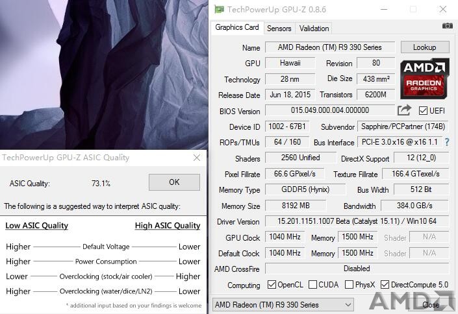
Task: Click the AMD CrossFire Disabled field
Action: (x=357, y=269)
